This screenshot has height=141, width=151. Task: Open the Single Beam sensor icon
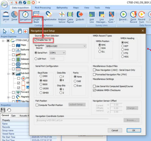36,14
